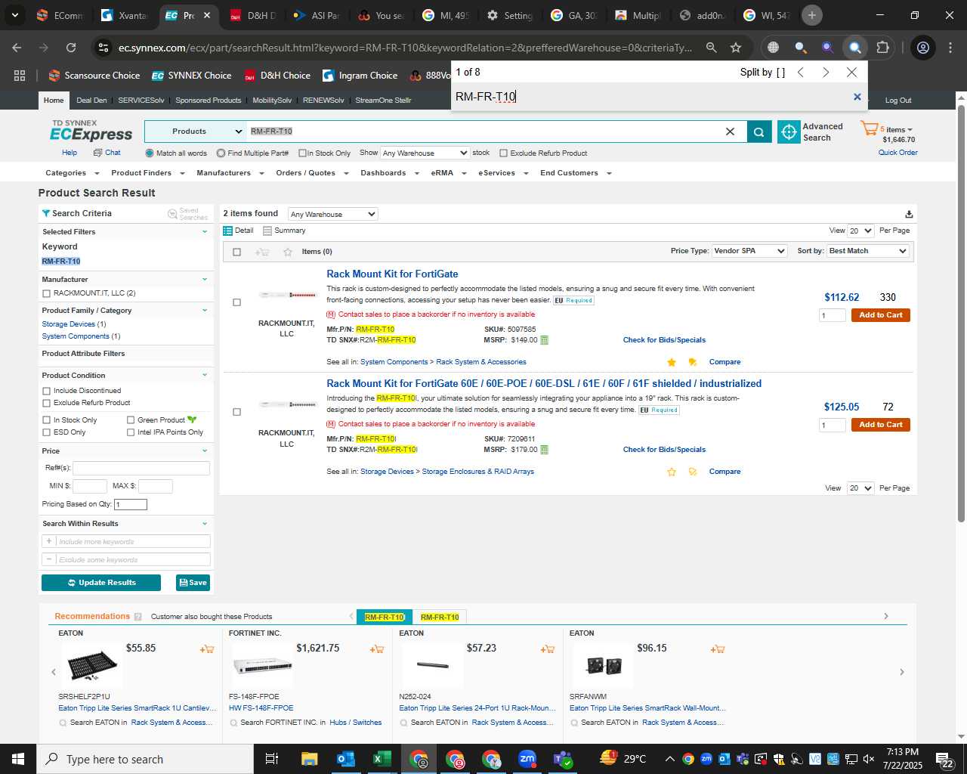Image resolution: width=967 pixels, height=774 pixels.
Task: Open the Manufacturers menu
Action: (230, 173)
